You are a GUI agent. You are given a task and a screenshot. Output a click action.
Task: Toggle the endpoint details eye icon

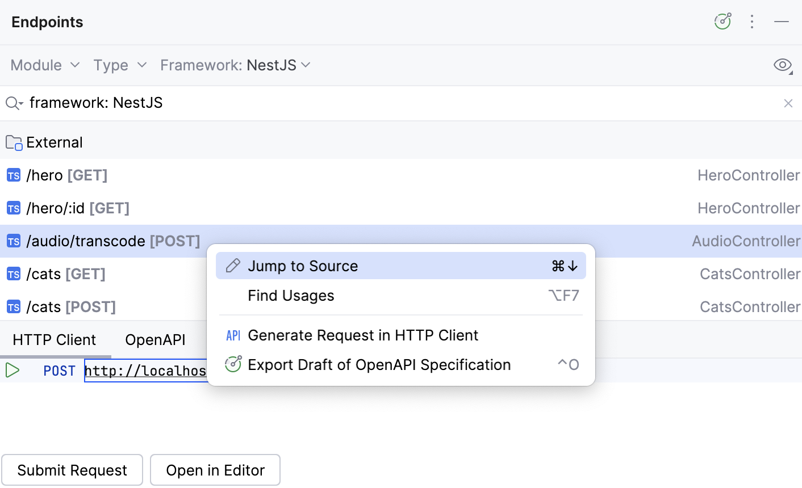tap(782, 65)
